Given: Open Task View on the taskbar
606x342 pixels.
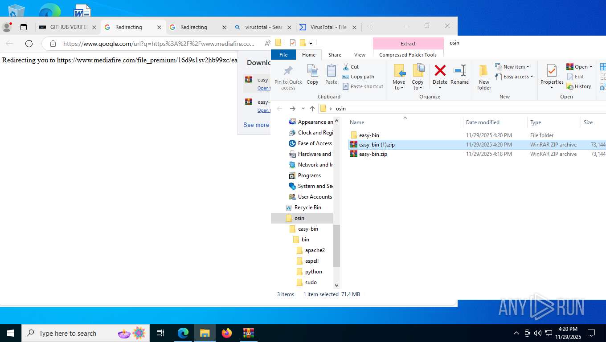Looking at the screenshot, I should point(160,333).
